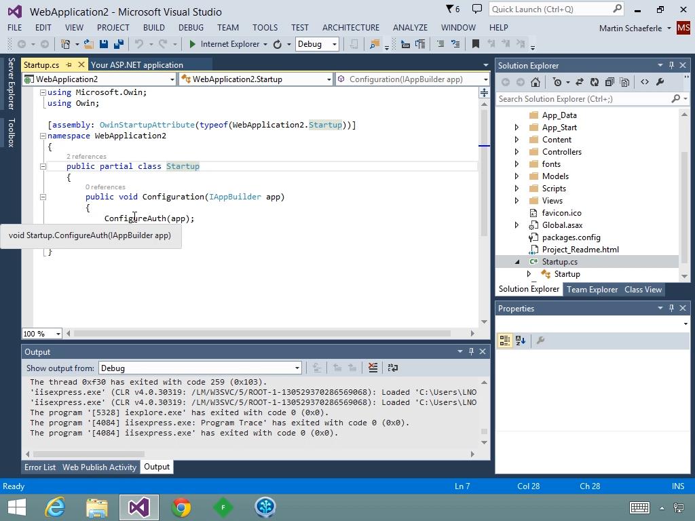Click View Code icon in Solution Explorer
This screenshot has height=521, width=695.
tap(645, 82)
